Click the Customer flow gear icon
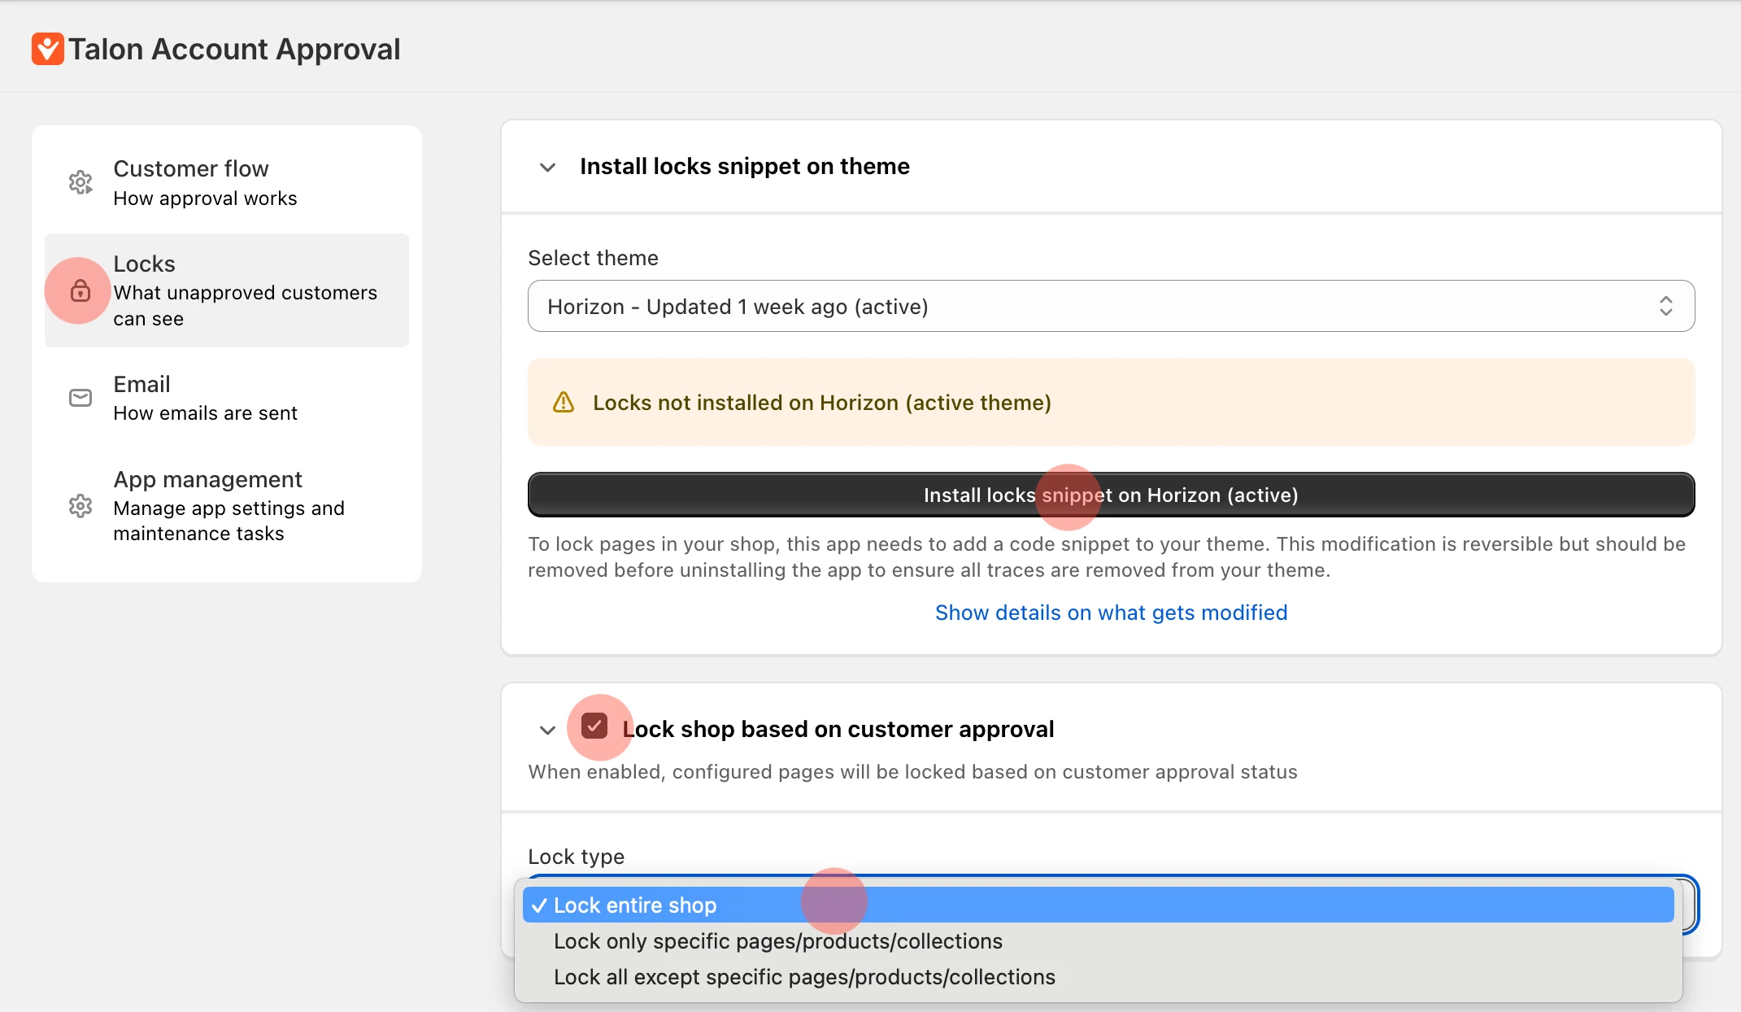The height and width of the screenshot is (1012, 1741). [x=80, y=182]
